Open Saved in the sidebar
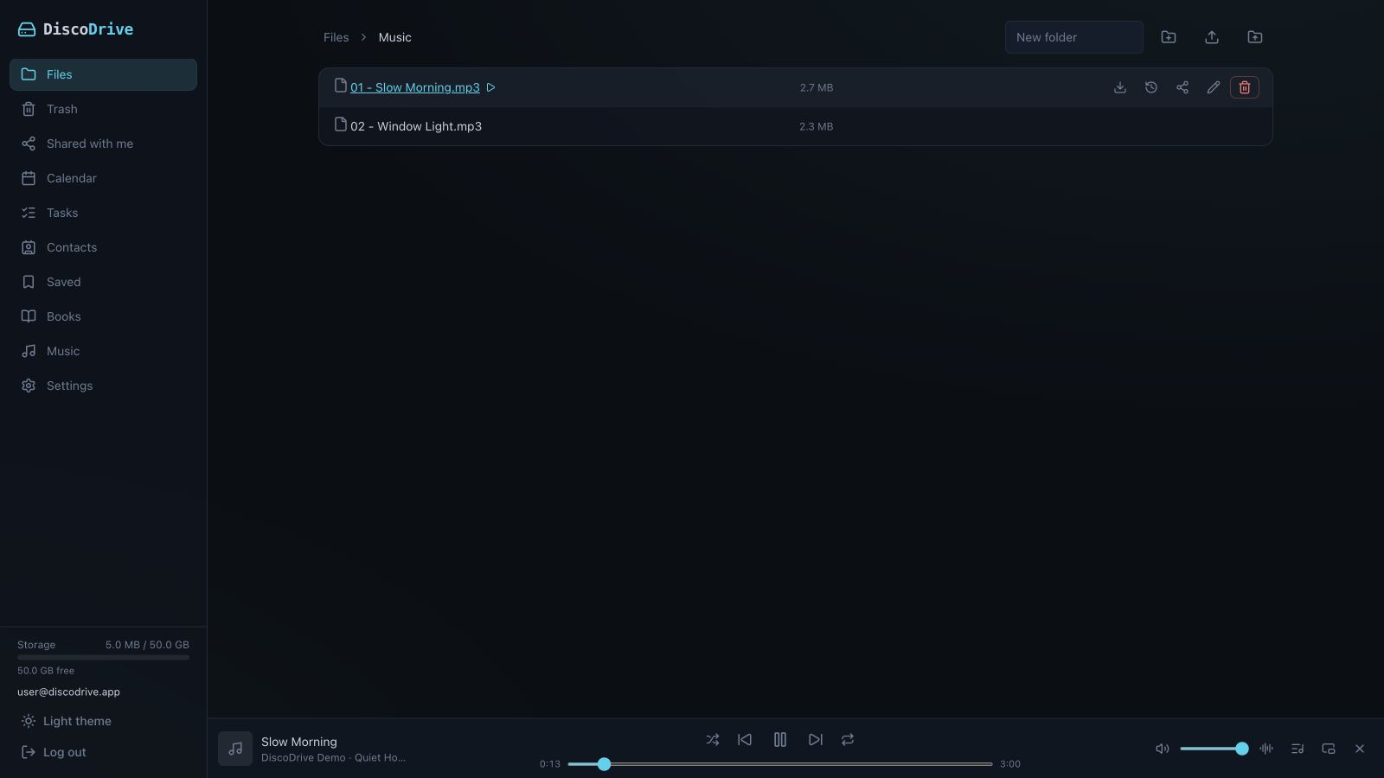The height and width of the screenshot is (778, 1384). point(103,282)
